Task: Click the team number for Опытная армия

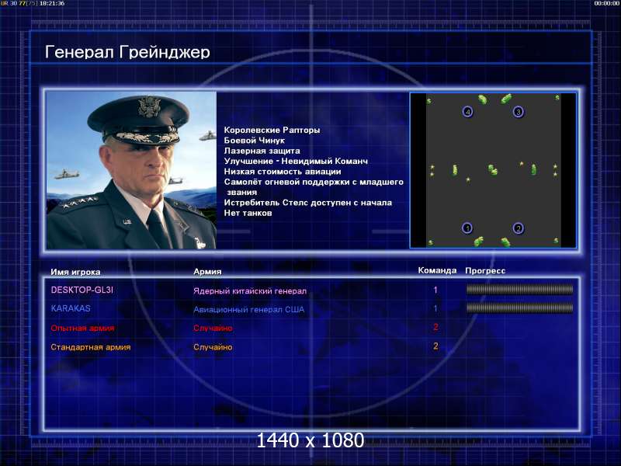Action: click(435, 327)
